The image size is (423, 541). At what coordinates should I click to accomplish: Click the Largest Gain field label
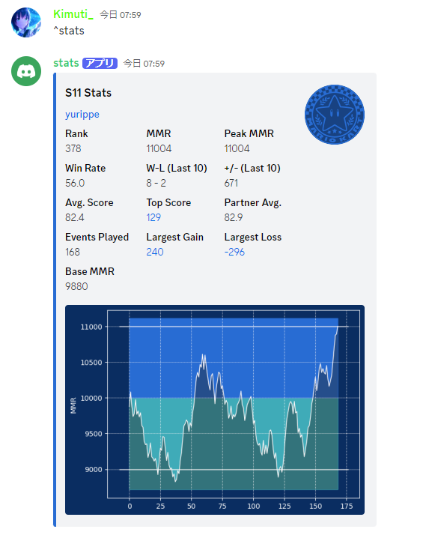(x=174, y=237)
